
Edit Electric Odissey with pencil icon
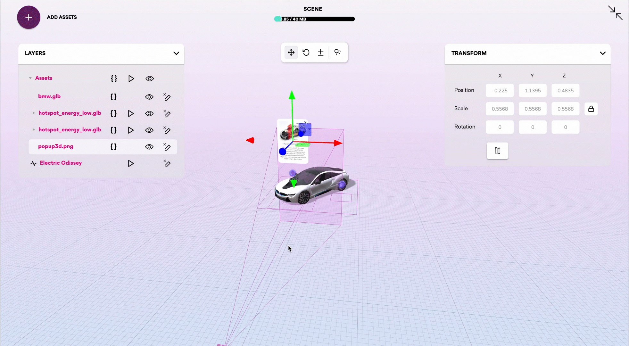(x=167, y=164)
